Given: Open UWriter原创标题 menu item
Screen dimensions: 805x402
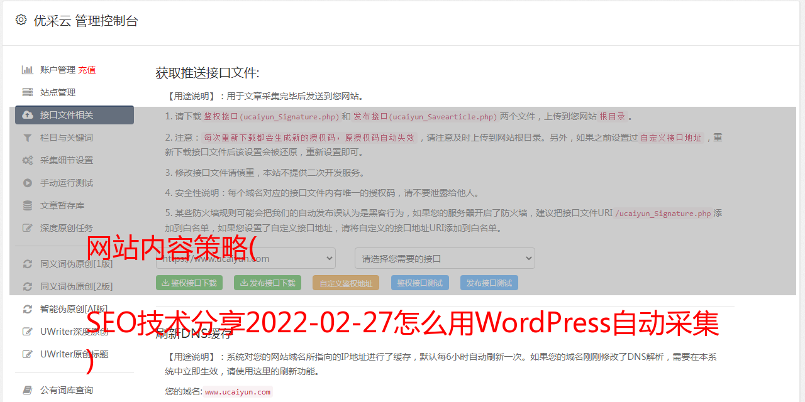Looking at the screenshot, I should (74, 354).
